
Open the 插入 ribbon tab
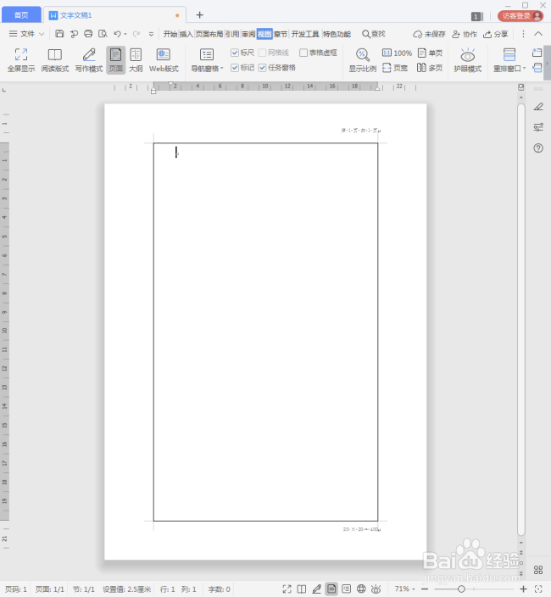pyautogui.click(x=186, y=34)
